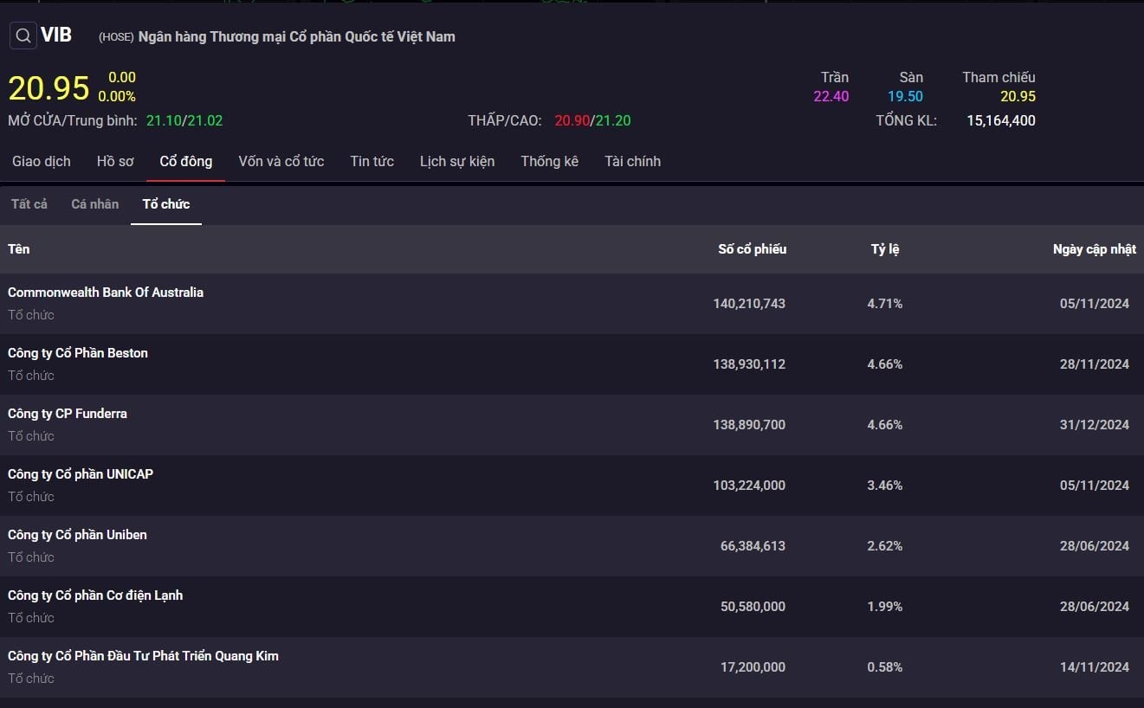
Task: Go to the Tin tức tab
Action: [372, 161]
